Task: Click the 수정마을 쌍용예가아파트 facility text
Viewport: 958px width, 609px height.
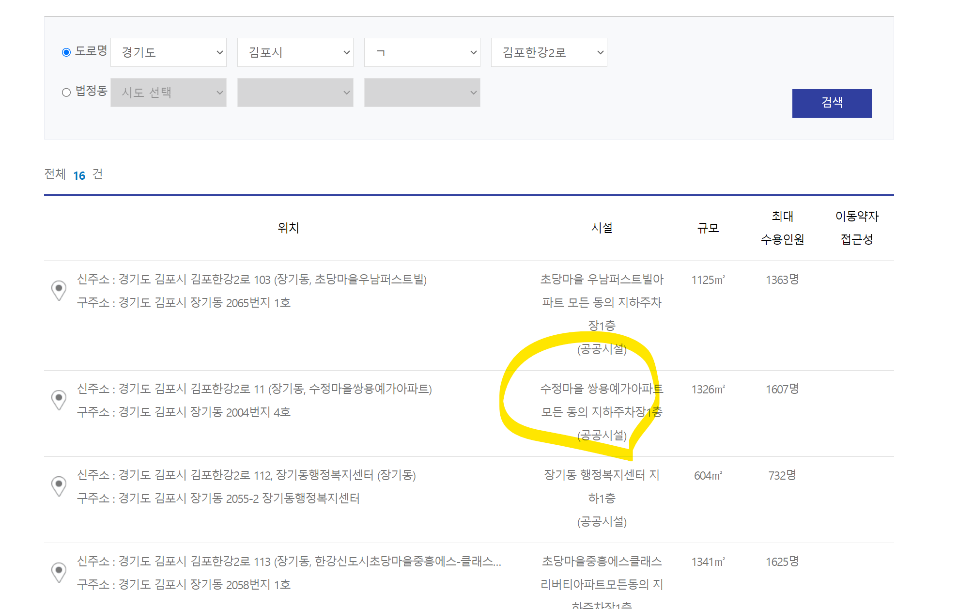Action: pos(602,389)
